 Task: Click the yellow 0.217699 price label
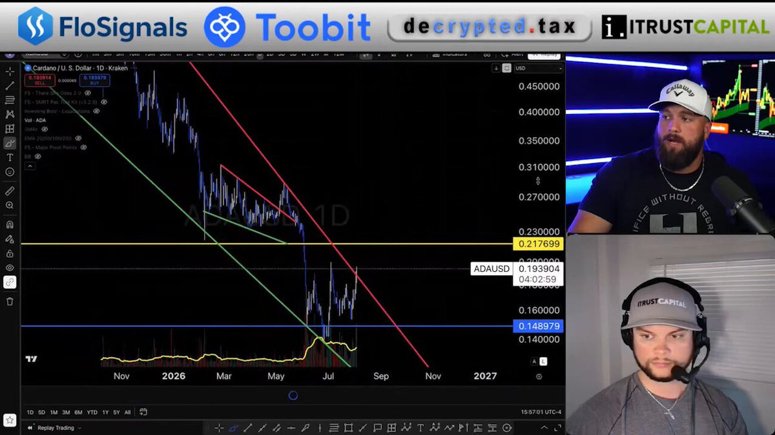click(537, 244)
